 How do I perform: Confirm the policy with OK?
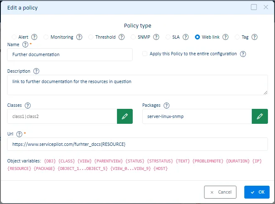(257, 192)
